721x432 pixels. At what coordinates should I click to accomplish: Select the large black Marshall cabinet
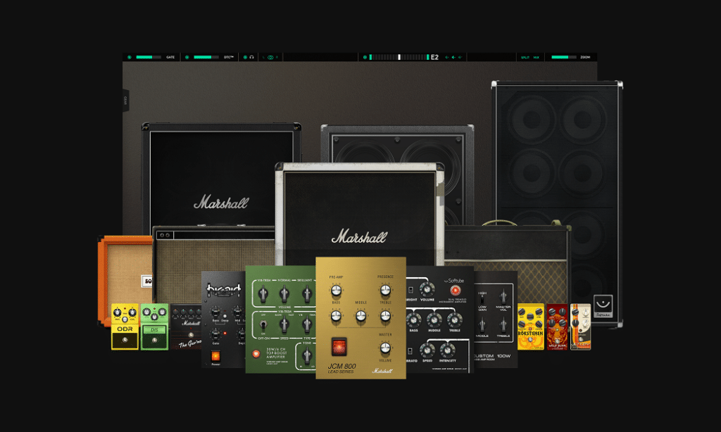221,174
